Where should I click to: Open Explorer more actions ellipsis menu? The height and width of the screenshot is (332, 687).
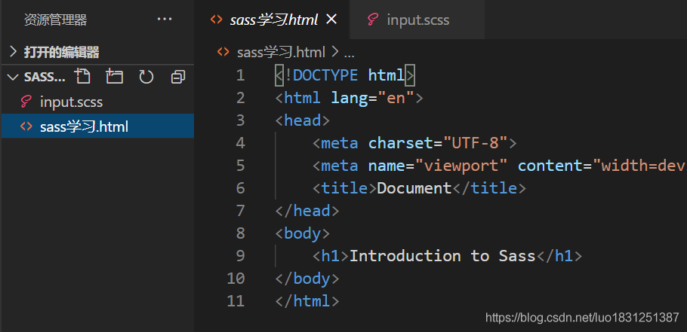[x=165, y=20]
